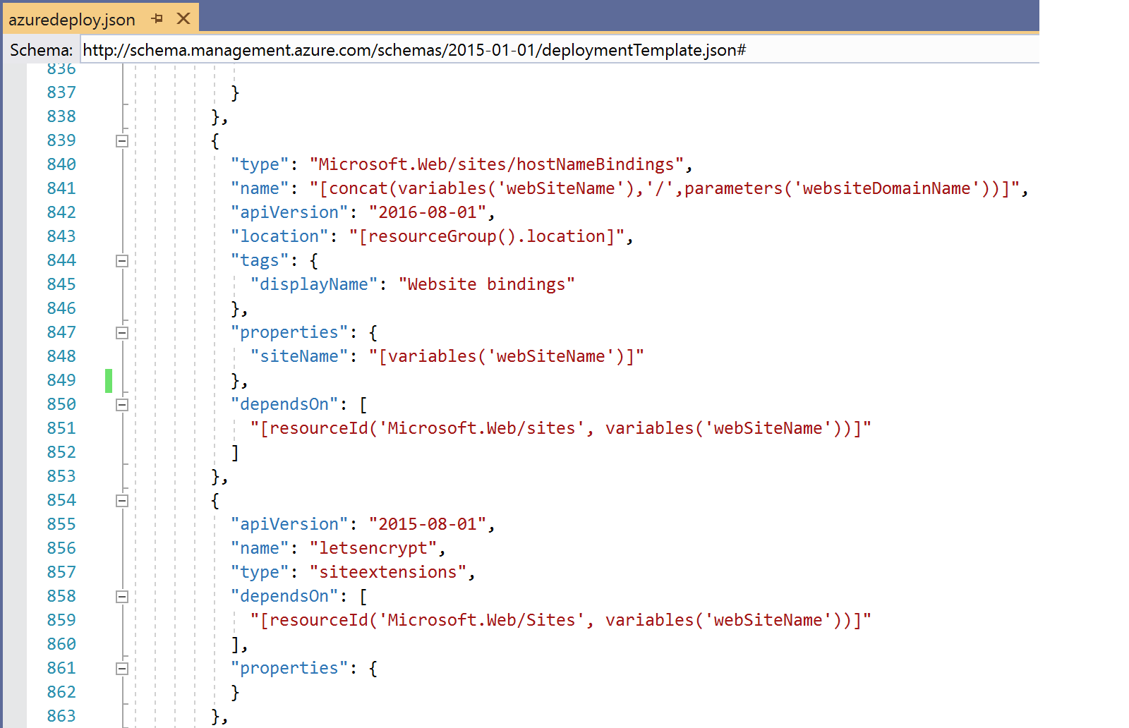Click the "location" key on line 843
The image size is (1129, 728).
[279, 236]
